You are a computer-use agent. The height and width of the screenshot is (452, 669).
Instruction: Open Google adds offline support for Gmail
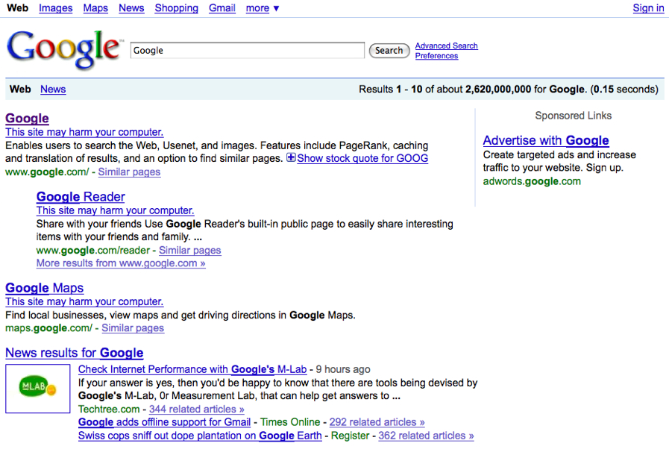tap(164, 422)
